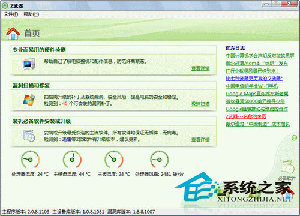Open the 文件(F) menu
The image size is (300, 216).
coord(11,14)
